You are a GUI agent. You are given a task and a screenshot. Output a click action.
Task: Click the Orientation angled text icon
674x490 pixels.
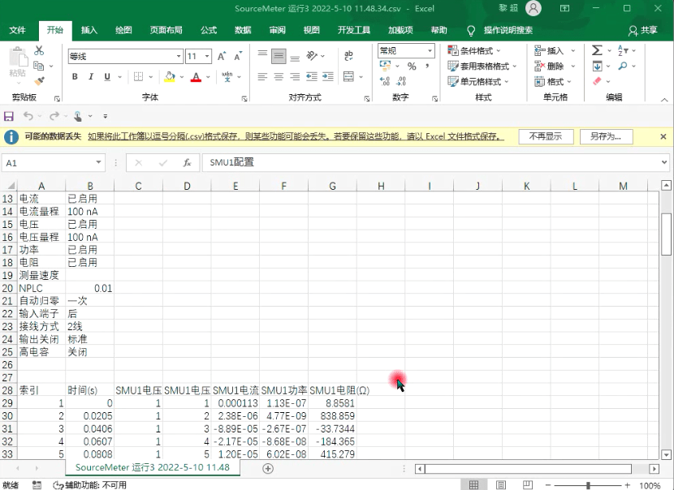click(x=312, y=55)
